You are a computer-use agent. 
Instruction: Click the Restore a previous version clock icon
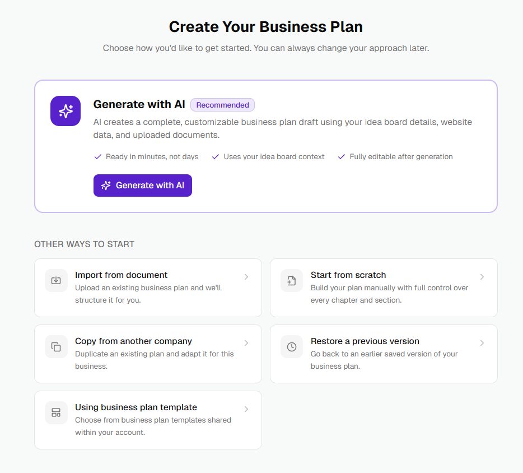tap(292, 346)
